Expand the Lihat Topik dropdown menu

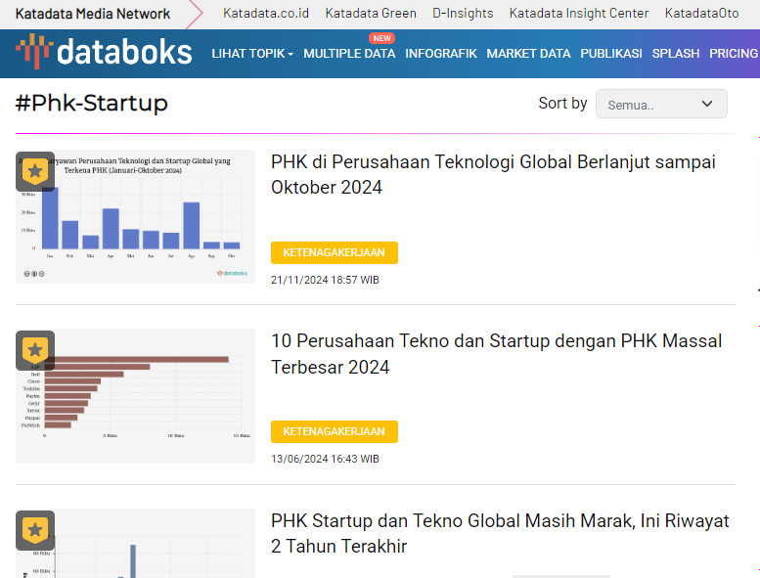(x=252, y=54)
